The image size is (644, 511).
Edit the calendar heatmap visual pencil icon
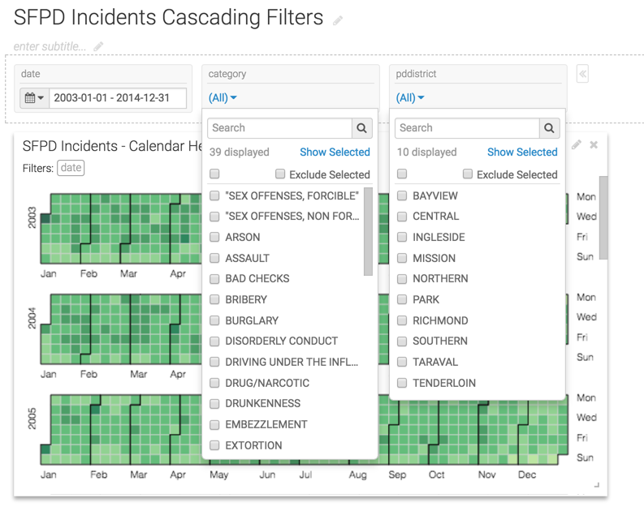click(x=577, y=145)
